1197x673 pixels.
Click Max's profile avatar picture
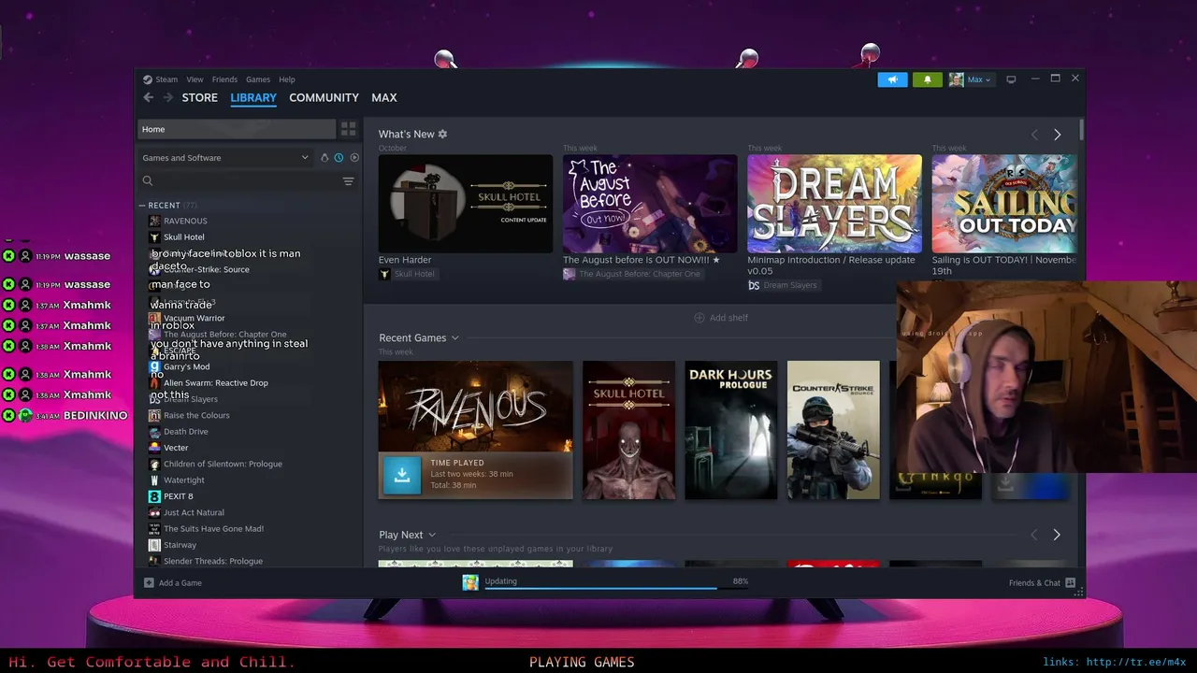[956, 79]
